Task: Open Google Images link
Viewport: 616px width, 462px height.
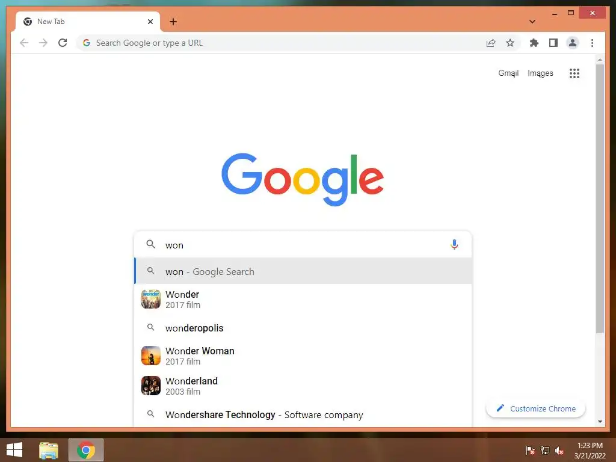Action: [x=540, y=73]
